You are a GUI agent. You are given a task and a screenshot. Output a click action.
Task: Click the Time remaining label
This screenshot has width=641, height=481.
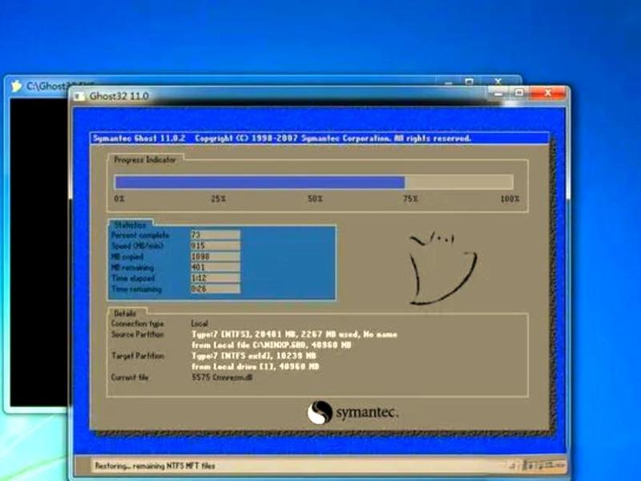pos(136,289)
